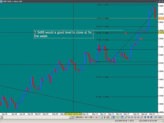The height and width of the screenshot is (123, 164).
Task: Click the middle blue candle scaling icon
Action: click(x=148, y=117)
